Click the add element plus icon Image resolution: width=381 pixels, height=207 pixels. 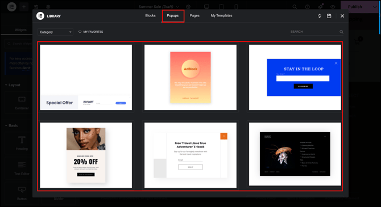[24, 7]
